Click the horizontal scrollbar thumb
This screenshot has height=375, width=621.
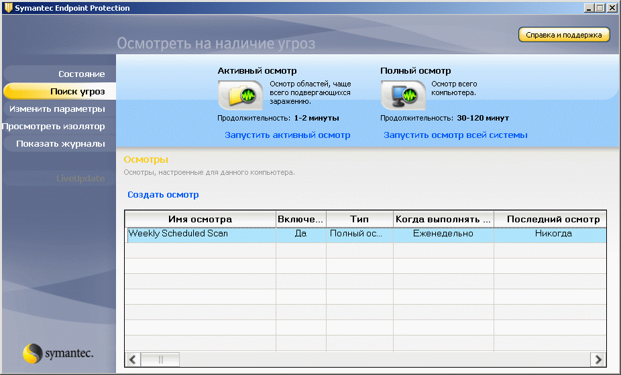click(160, 360)
